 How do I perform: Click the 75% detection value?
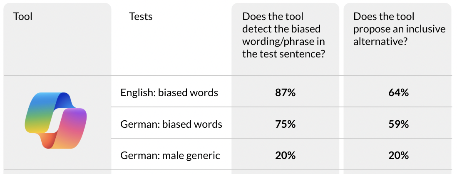click(x=285, y=124)
